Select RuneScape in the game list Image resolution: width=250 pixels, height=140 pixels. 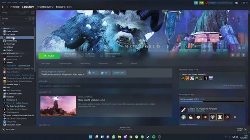[11, 44]
